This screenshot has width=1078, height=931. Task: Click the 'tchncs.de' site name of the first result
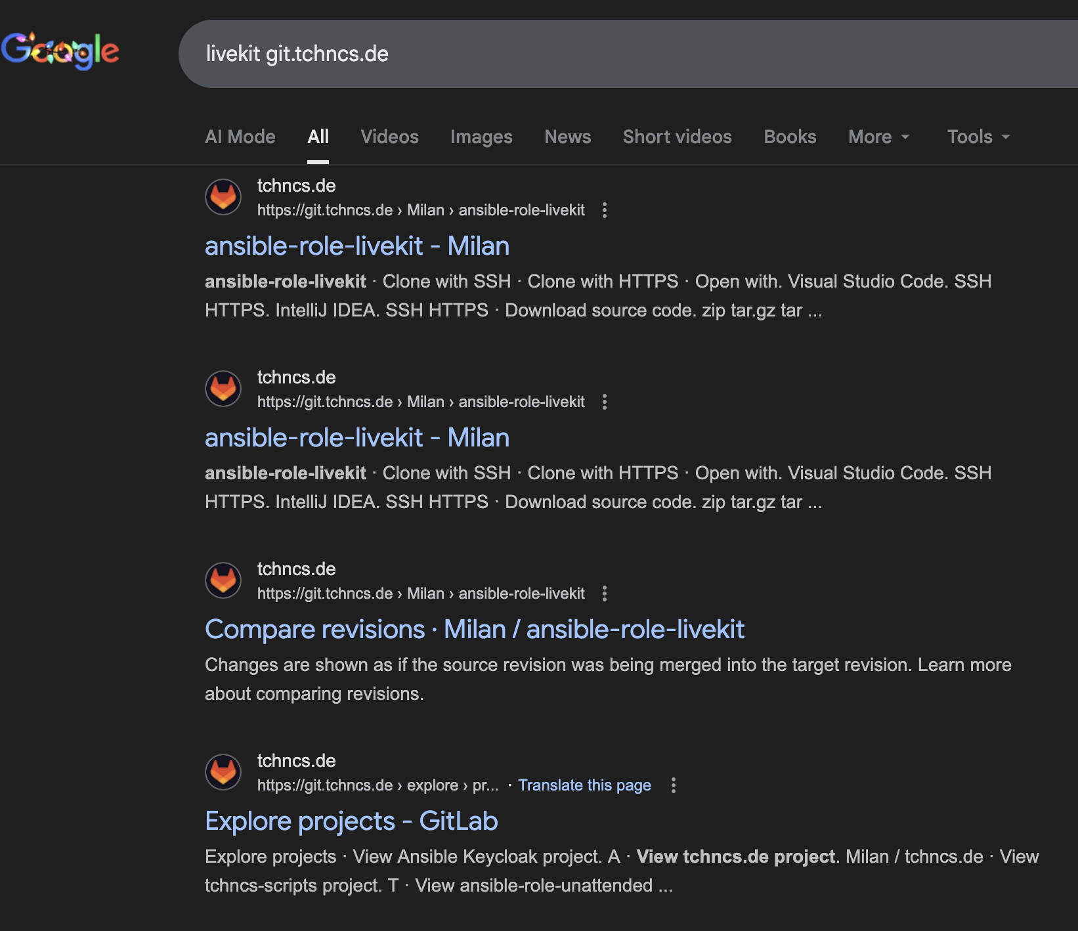point(296,186)
